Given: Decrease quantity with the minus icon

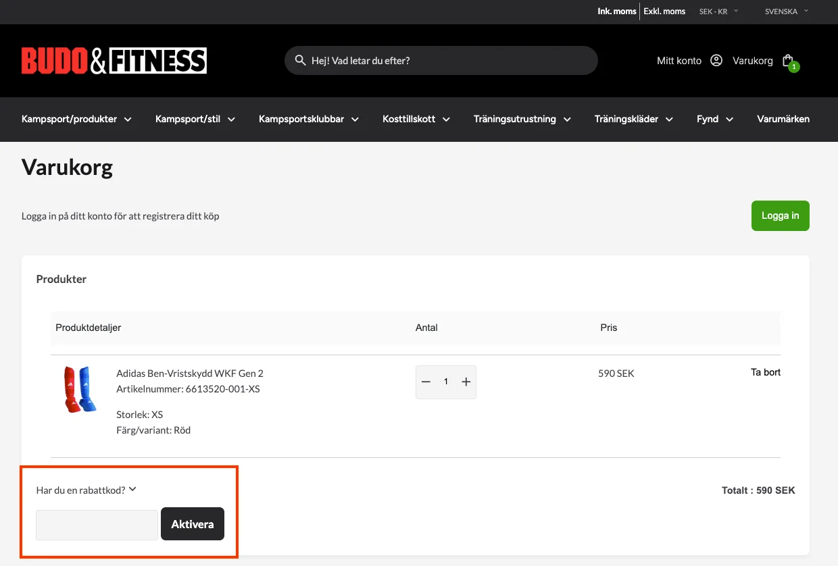Looking at the screenshot, I should click(x=426, y=382).
